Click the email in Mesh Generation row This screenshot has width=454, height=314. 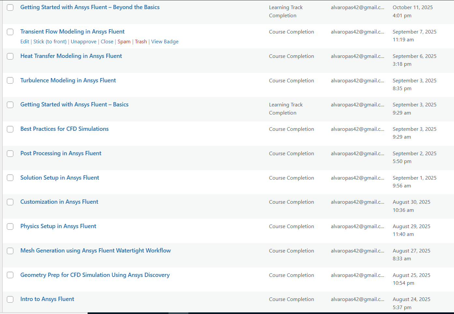pos(358,251)
